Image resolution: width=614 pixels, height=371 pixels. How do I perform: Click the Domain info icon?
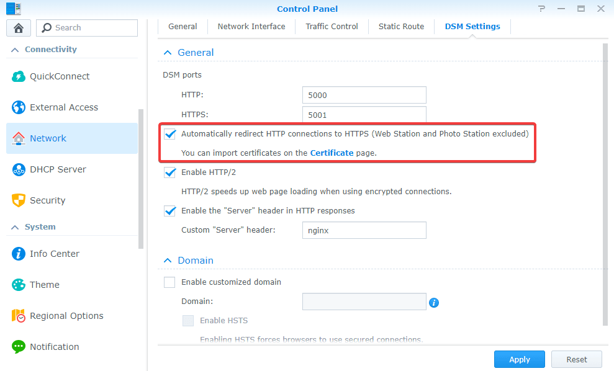(434, 302)
